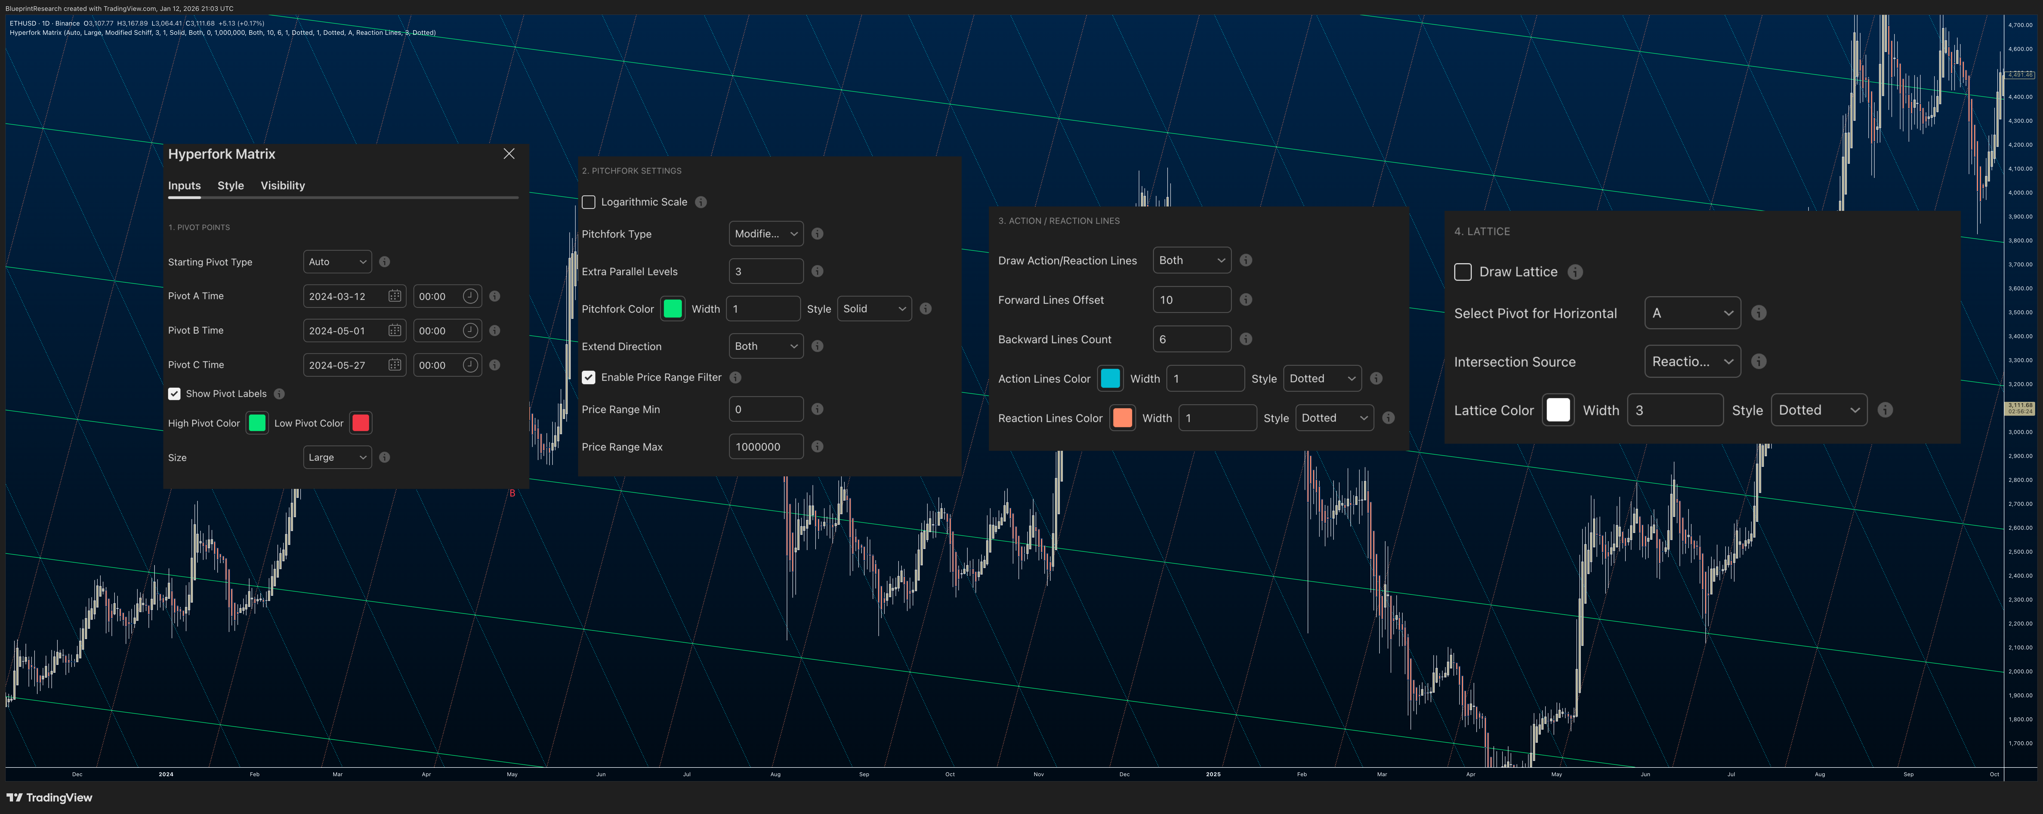
Task: Pick the Pitchfork Color swatch
Action: [672, 309]
